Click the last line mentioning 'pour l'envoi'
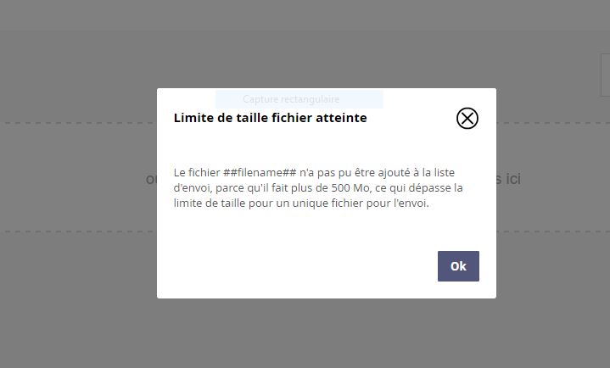The image size is (610, 368). point(301,204)
